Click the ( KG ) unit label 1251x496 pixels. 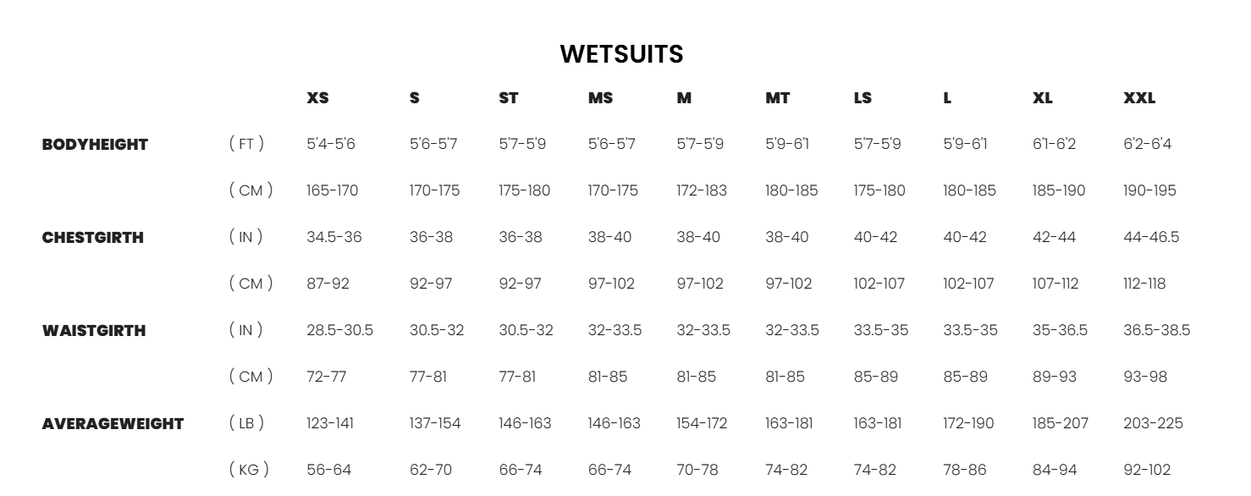click(251, 470)
